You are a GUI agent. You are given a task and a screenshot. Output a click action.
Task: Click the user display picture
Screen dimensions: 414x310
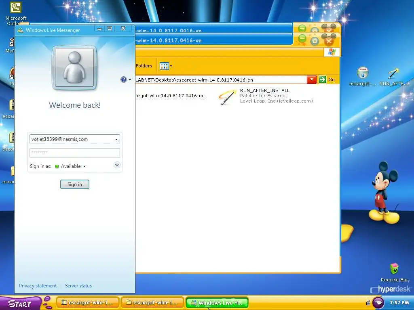[75, 68]
